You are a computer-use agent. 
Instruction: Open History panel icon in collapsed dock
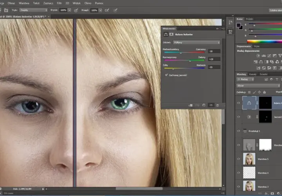pyautogui.click(x=230, y=22)
